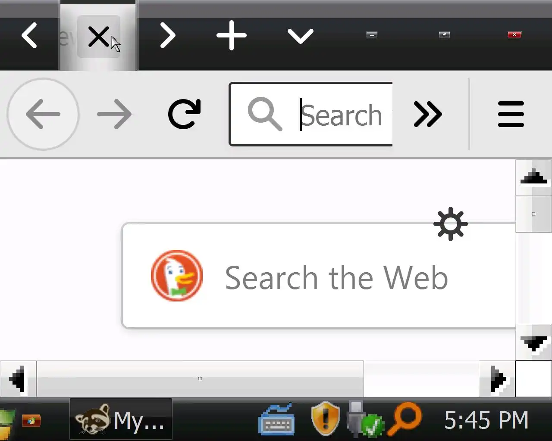The image size is (552, 441).
Task: Reload the current page
Action: [x=185, y=114]
